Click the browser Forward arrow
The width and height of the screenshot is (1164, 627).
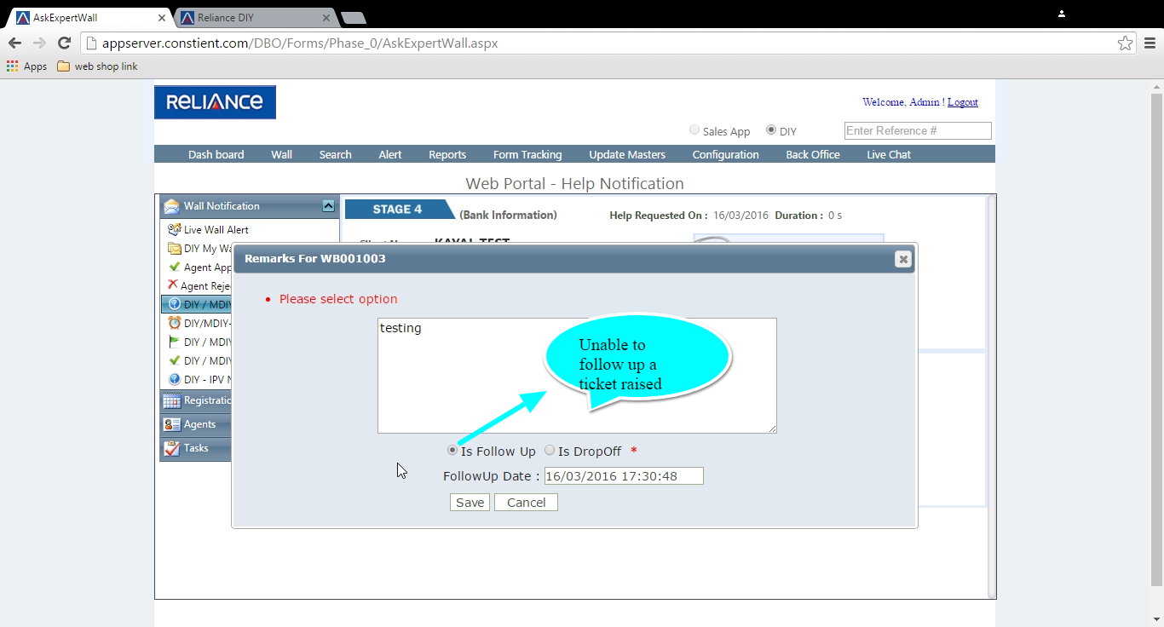(x=39, y=43)
